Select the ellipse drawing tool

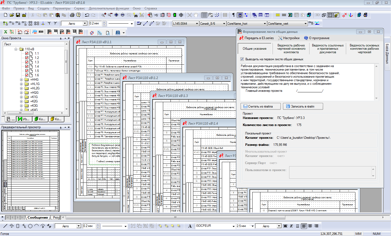click(x=30, y=226)
